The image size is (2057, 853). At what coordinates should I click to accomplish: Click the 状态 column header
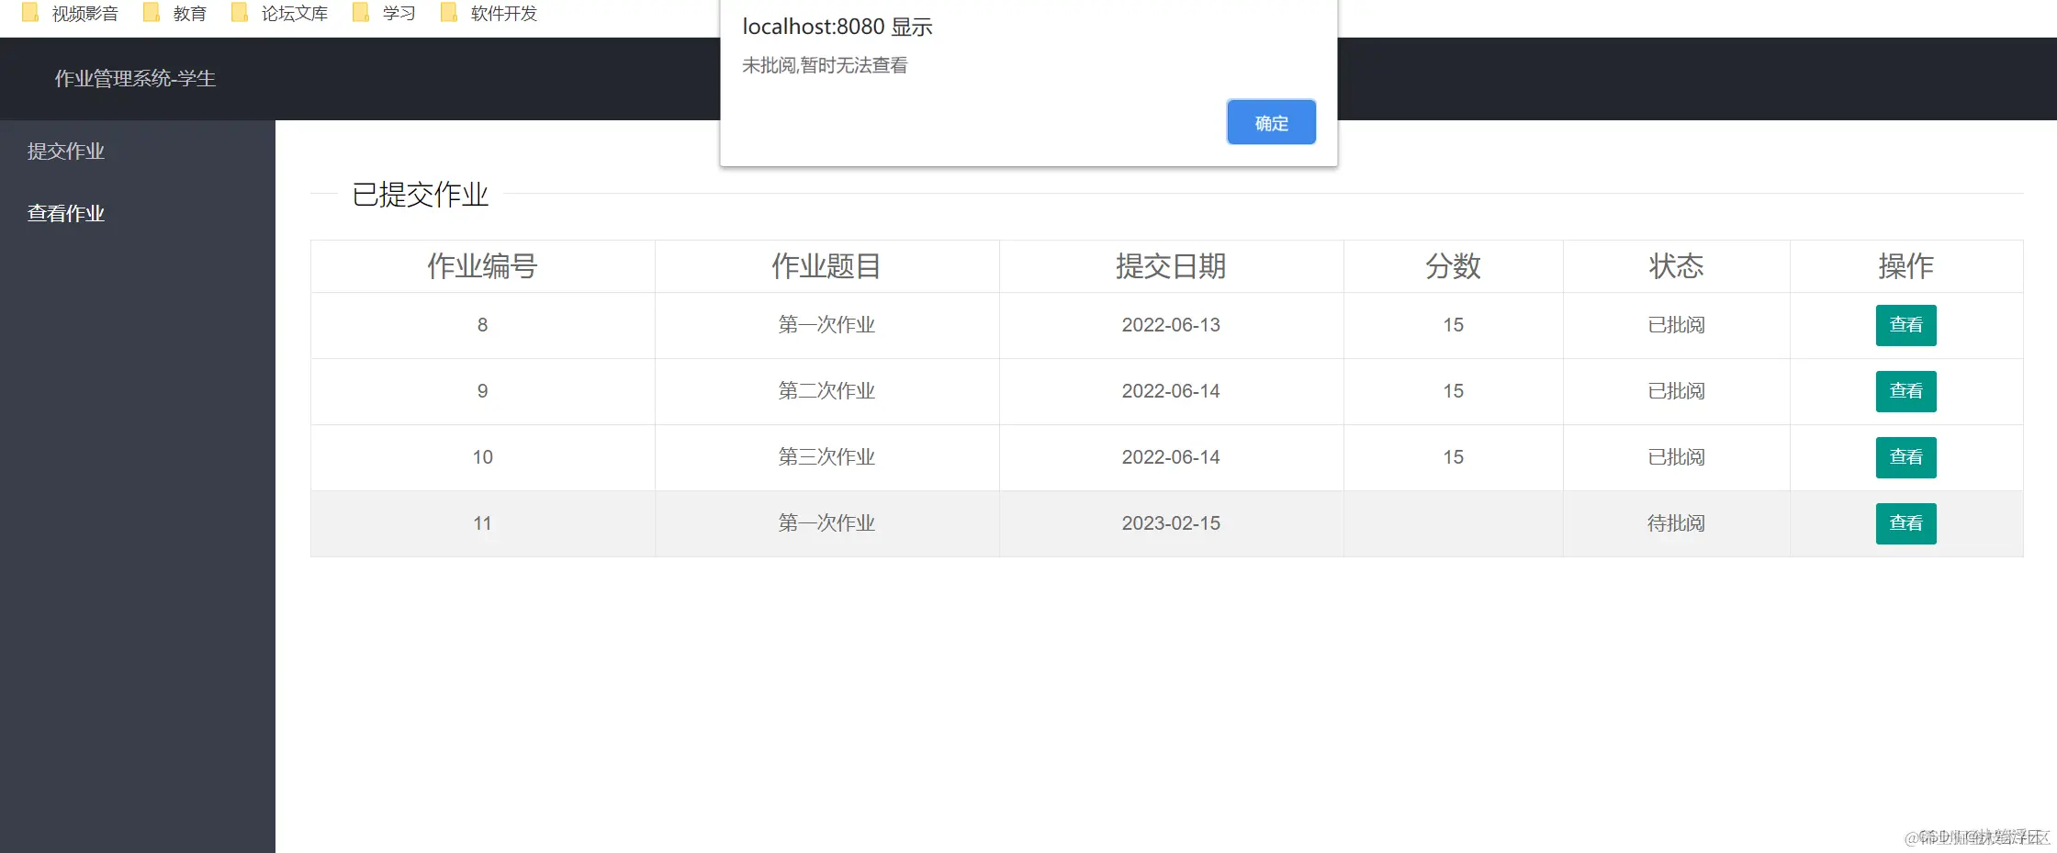click(x=1676, y=266)
